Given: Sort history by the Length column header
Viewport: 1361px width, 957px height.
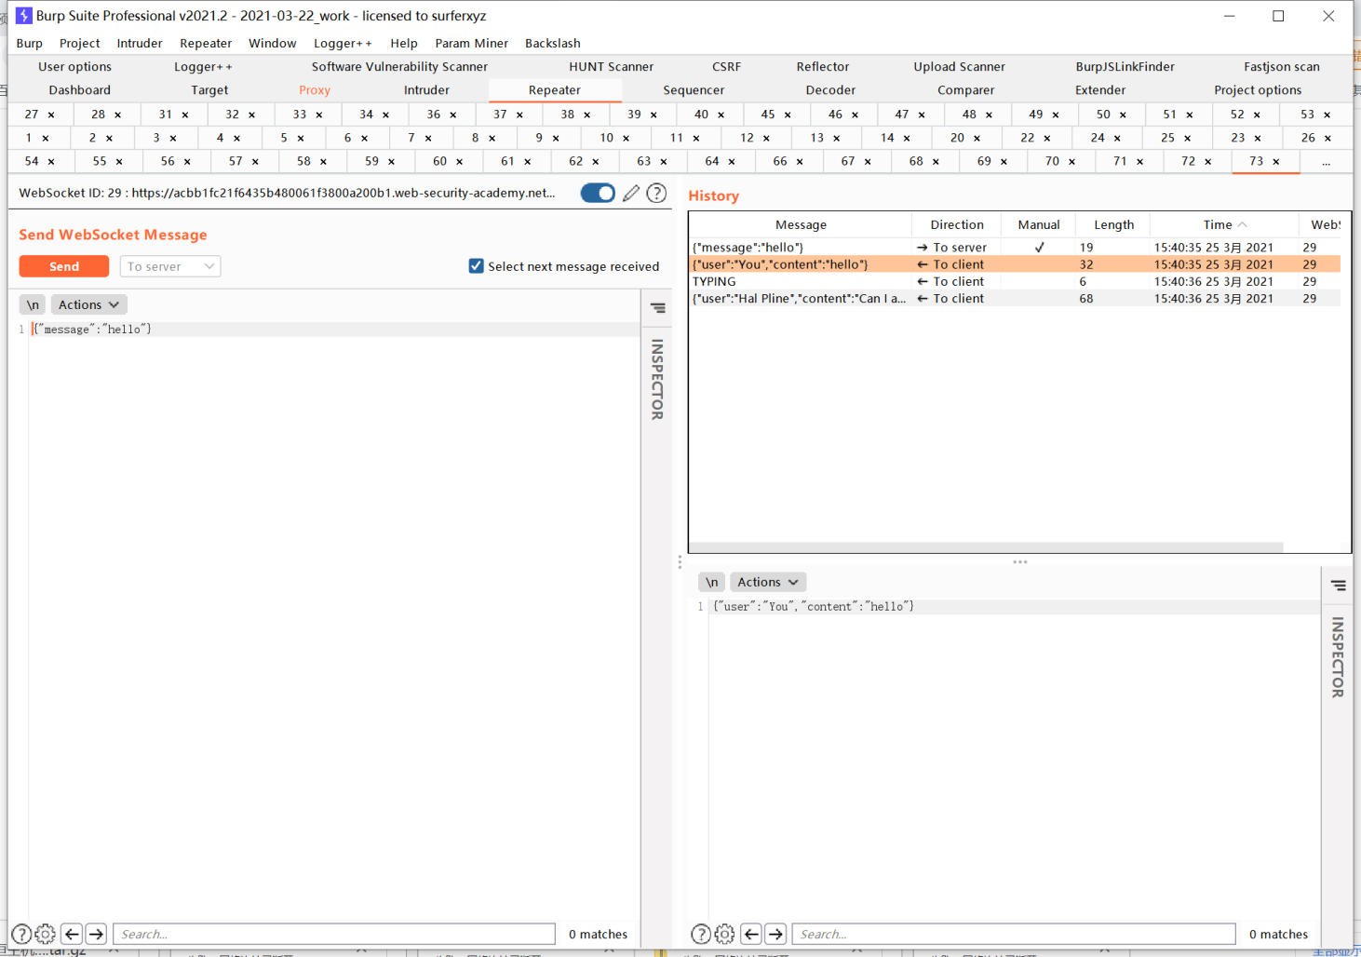Looking at the screenshot, I should coord(1113,224).
